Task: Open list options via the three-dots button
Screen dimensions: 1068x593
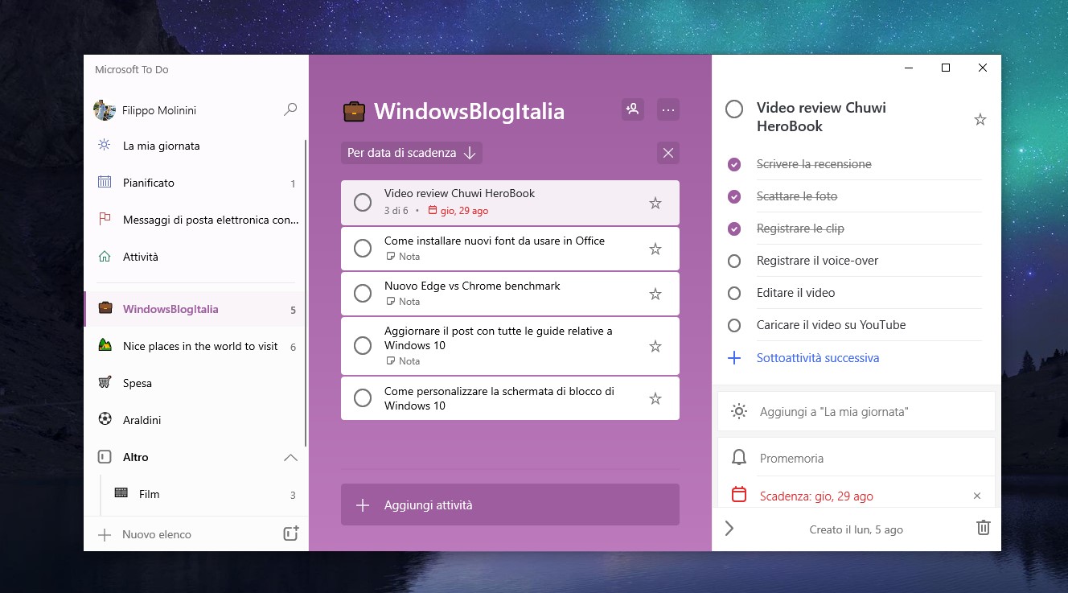Action: [668, 109]
